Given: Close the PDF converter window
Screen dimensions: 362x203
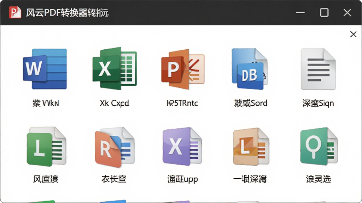Looking at the screenshot, I should click(347, 12).
